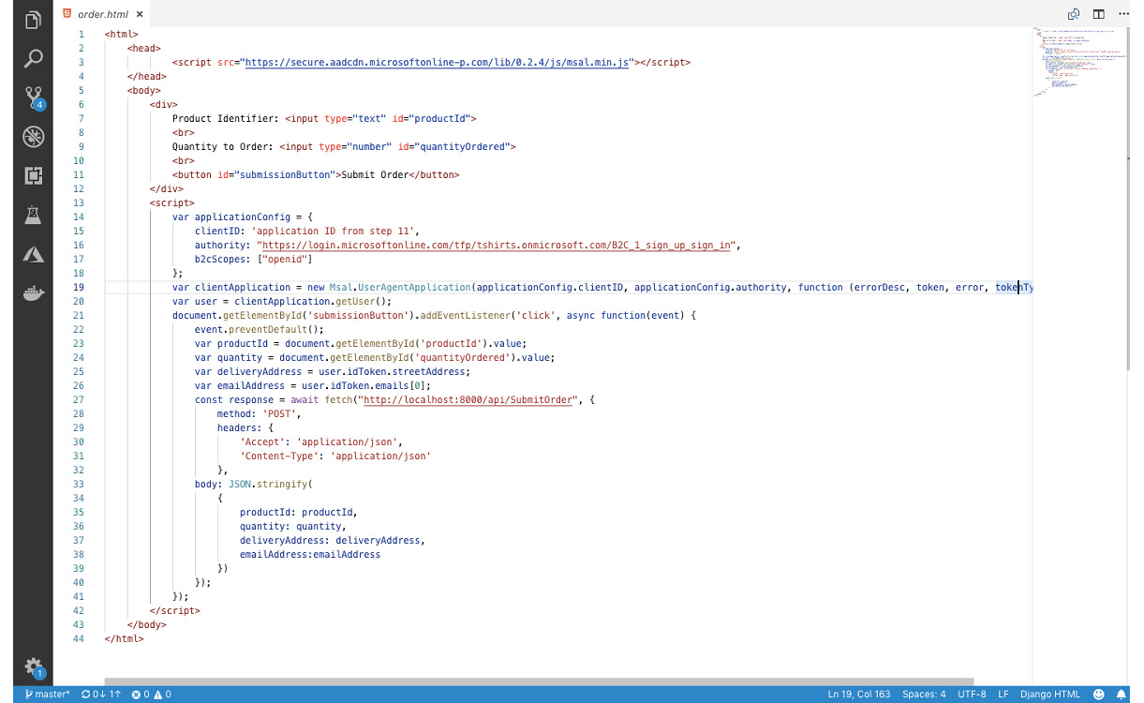Open More Actions ellipsis menu
This screenshot has height=703, width=1144.
(1124, 14)
